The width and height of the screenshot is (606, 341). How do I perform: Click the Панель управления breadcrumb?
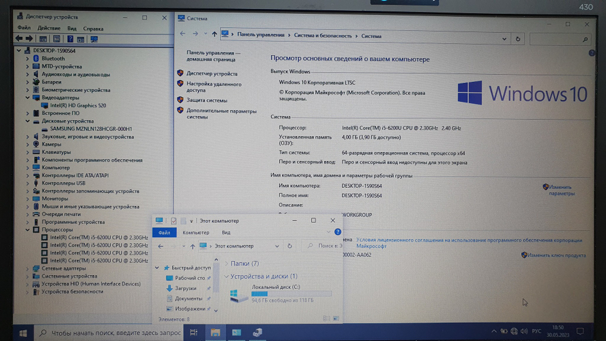click(261, 35)
